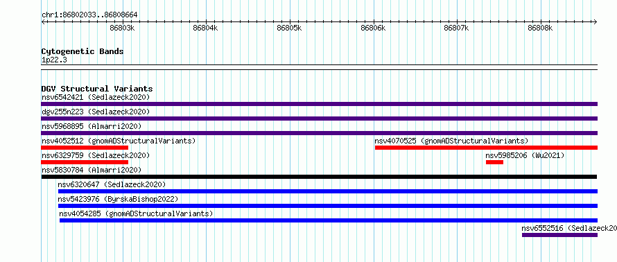Click the nsv4054285 (gnomADStructuralVariants) label
Screen dimensions: 617x262
tap(136, 213)
